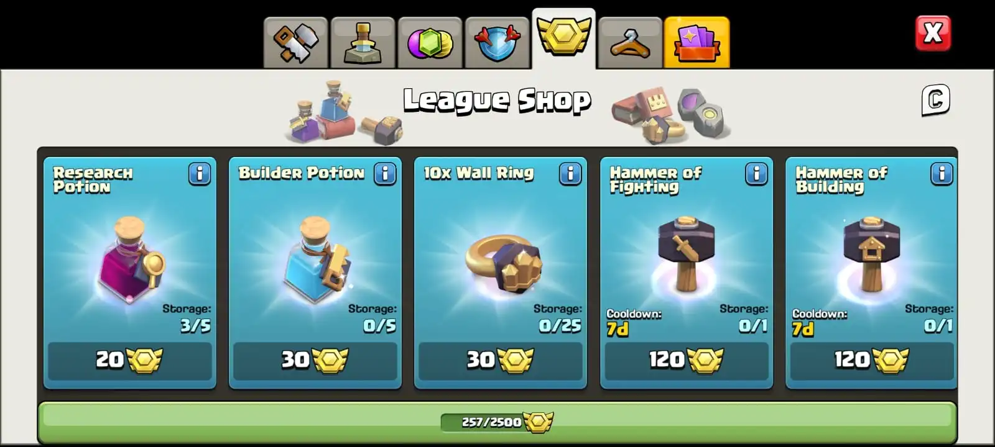Image resolution: width=995 pixels, height=447 pixels.
Task: Show info for Hammer of Fighting
Action: pyautogui.click(x=756, y=174)
